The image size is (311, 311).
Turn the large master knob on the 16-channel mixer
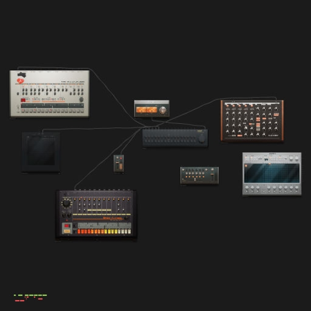[202, 138]
